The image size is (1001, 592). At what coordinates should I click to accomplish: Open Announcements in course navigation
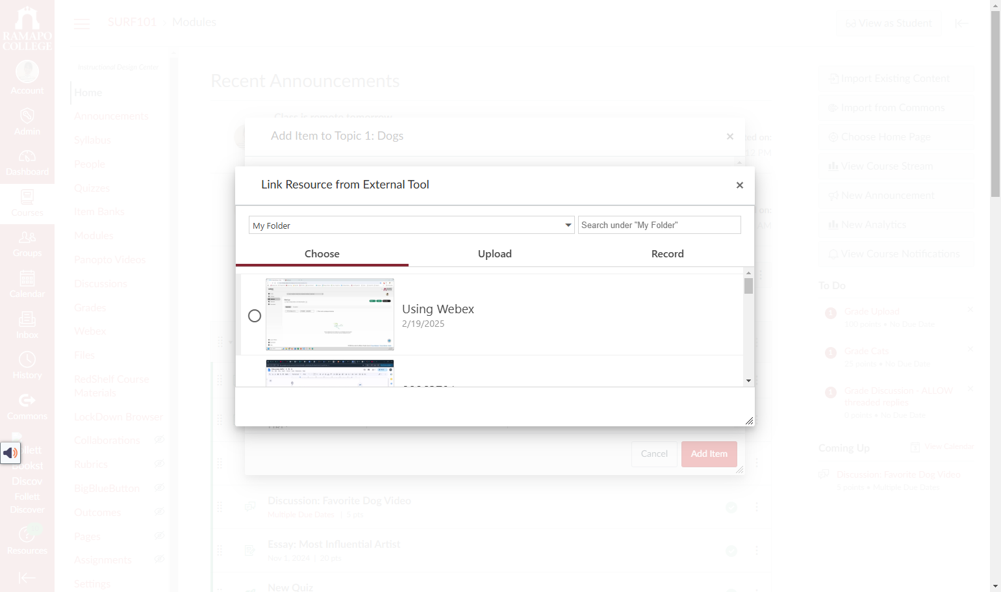(111, 116)
